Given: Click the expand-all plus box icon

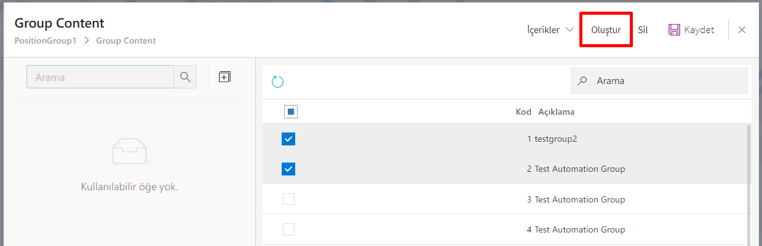Looking at the screenshot, I should pos(224,77).
